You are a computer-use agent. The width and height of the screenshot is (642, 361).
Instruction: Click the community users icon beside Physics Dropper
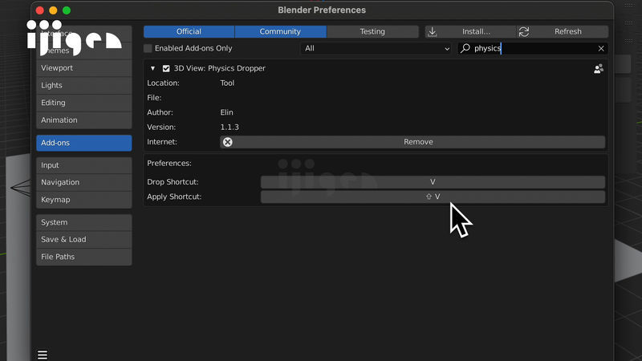pyautogui.click(x=598, y=68)
